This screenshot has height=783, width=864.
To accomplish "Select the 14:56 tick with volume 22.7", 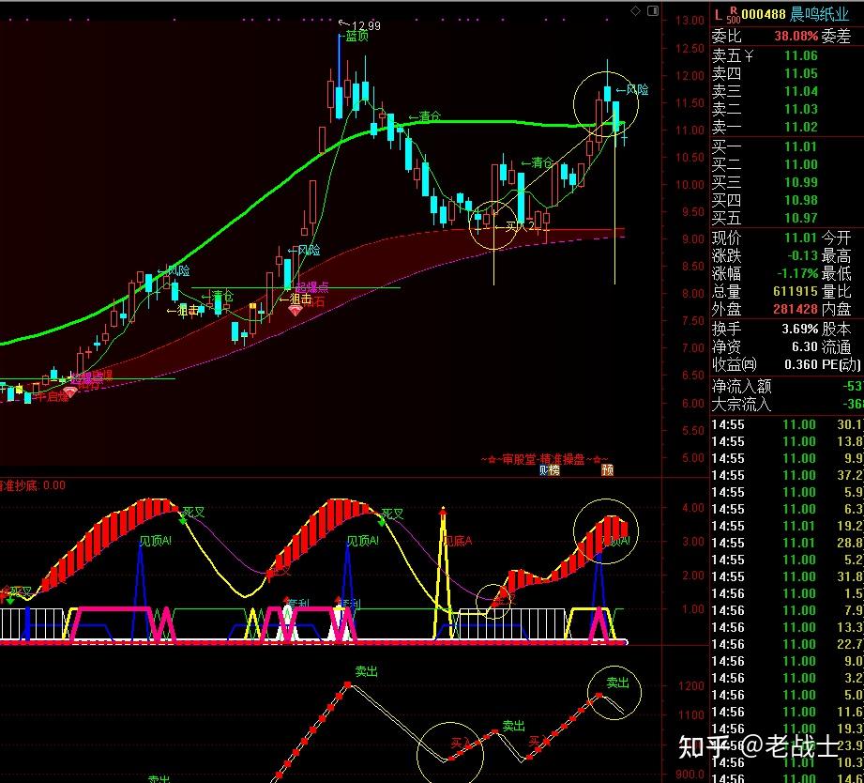I will 787,644.
